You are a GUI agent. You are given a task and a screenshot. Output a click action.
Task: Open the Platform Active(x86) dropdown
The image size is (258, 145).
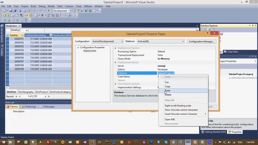pyautogui.click(x=183, y=41)
